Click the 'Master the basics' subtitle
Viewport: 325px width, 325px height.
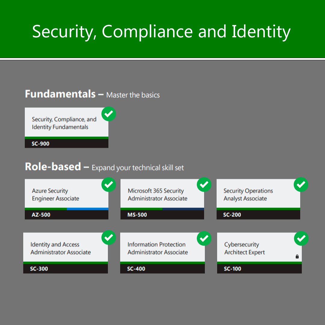tap(133, 95)
